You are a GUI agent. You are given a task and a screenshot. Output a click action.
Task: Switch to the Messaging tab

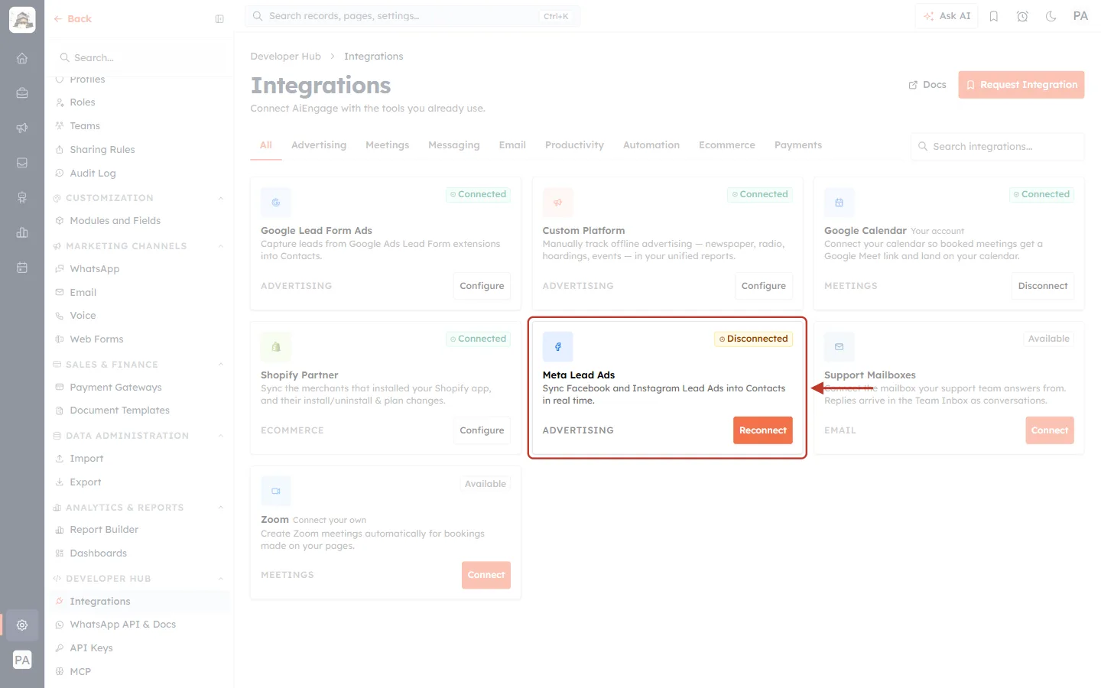click(454, 145)
